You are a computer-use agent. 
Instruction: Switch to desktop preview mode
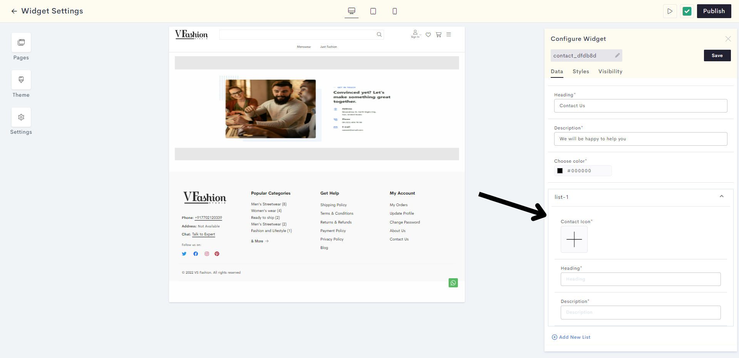point(352,11)
